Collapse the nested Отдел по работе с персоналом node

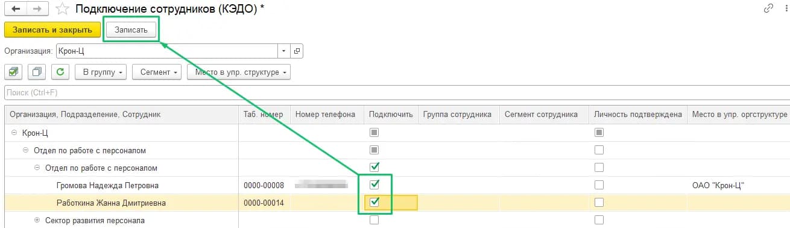(38, 167)
